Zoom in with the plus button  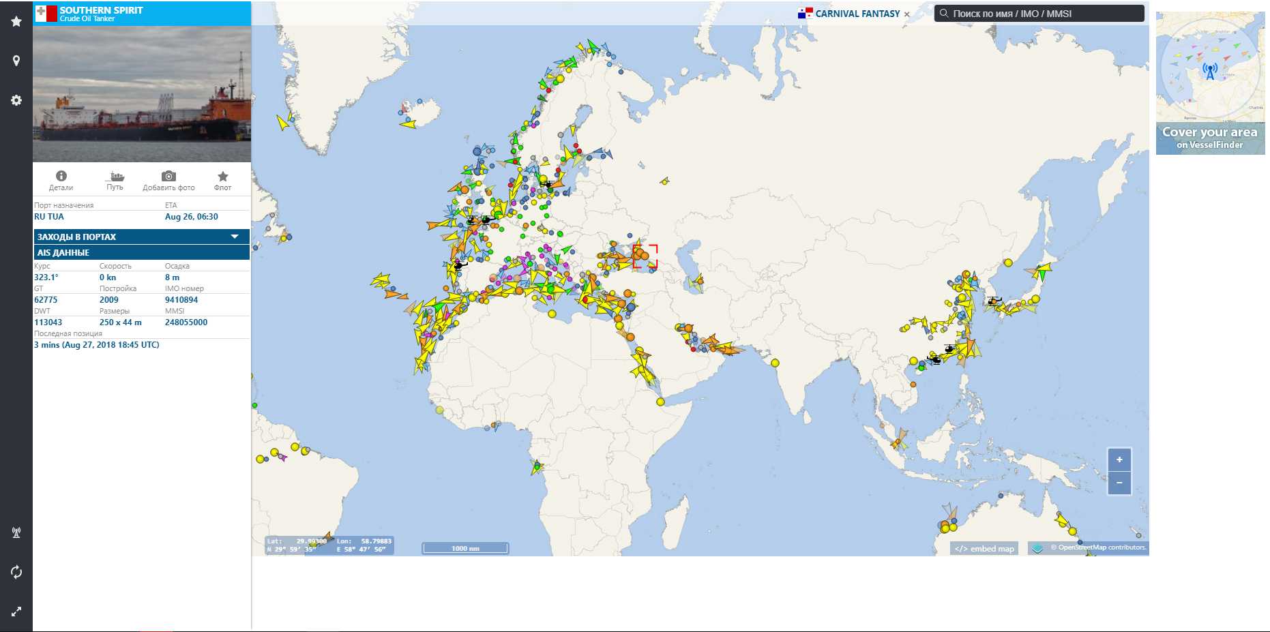[x=1119, y=460]
